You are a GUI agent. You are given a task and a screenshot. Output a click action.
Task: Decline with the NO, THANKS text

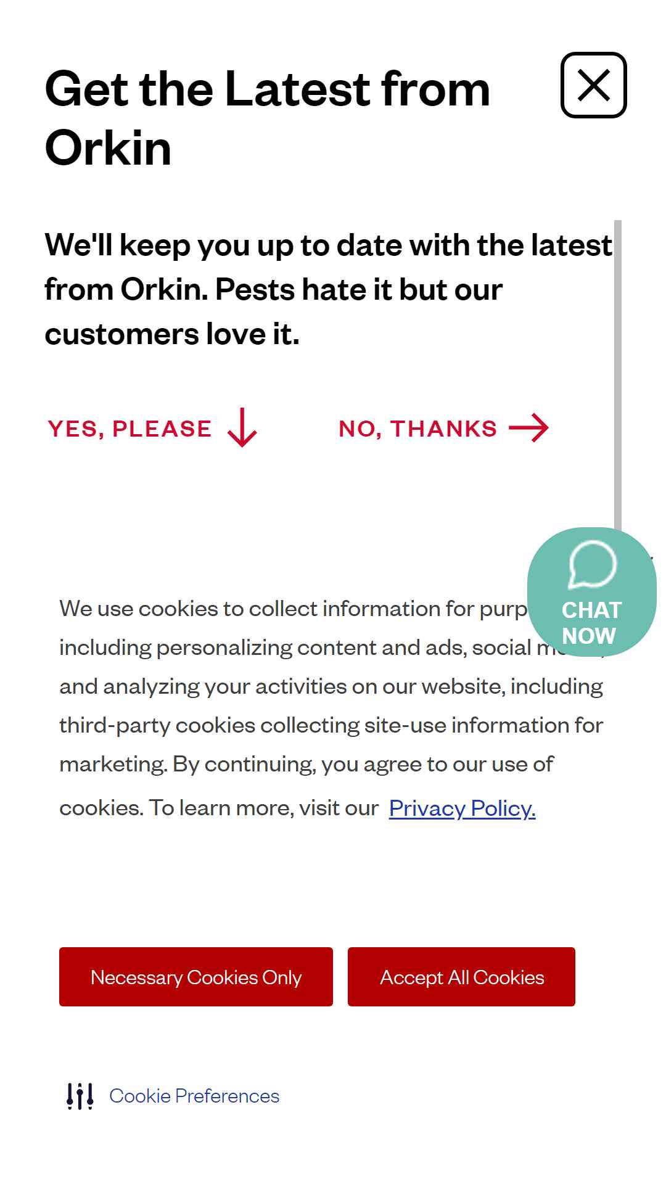pos(417,429)
